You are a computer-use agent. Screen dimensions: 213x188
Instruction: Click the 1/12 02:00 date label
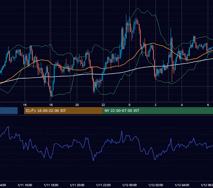pos(156,185)
